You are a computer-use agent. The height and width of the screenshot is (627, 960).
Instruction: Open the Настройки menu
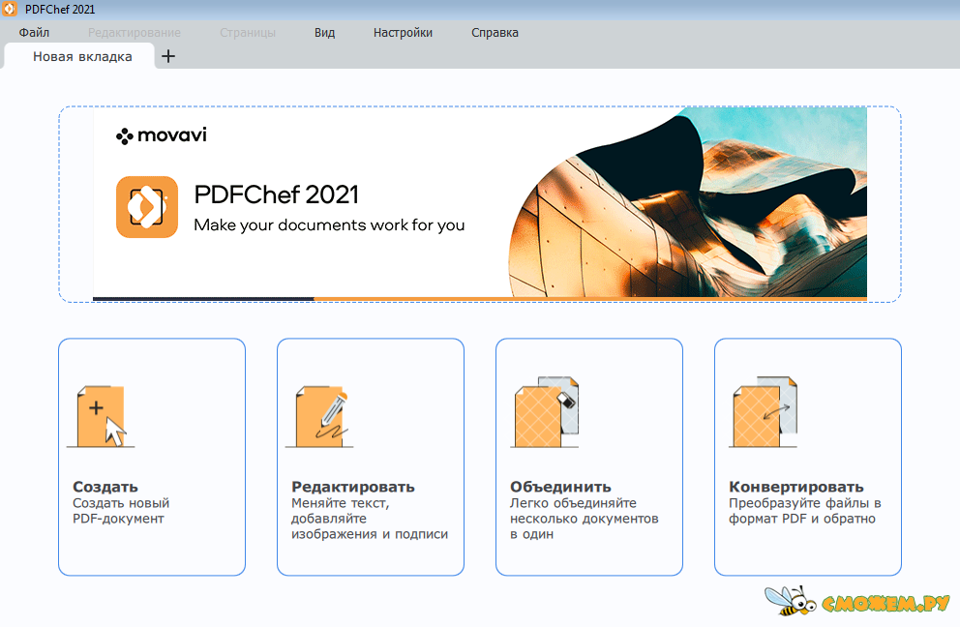point(403,33)
